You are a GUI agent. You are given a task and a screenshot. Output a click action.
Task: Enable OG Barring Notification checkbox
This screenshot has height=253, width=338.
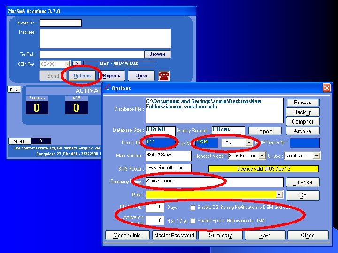coord(193,208)
